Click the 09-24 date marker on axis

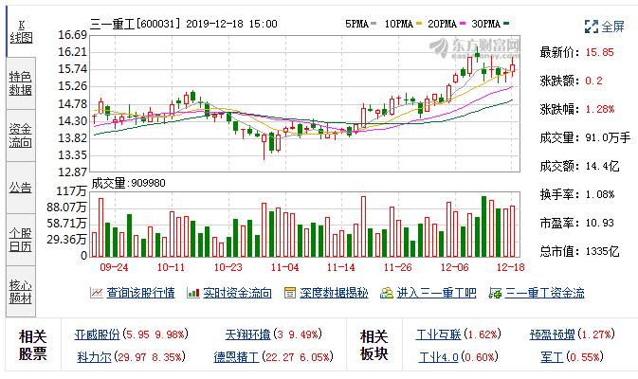point(114,267)
